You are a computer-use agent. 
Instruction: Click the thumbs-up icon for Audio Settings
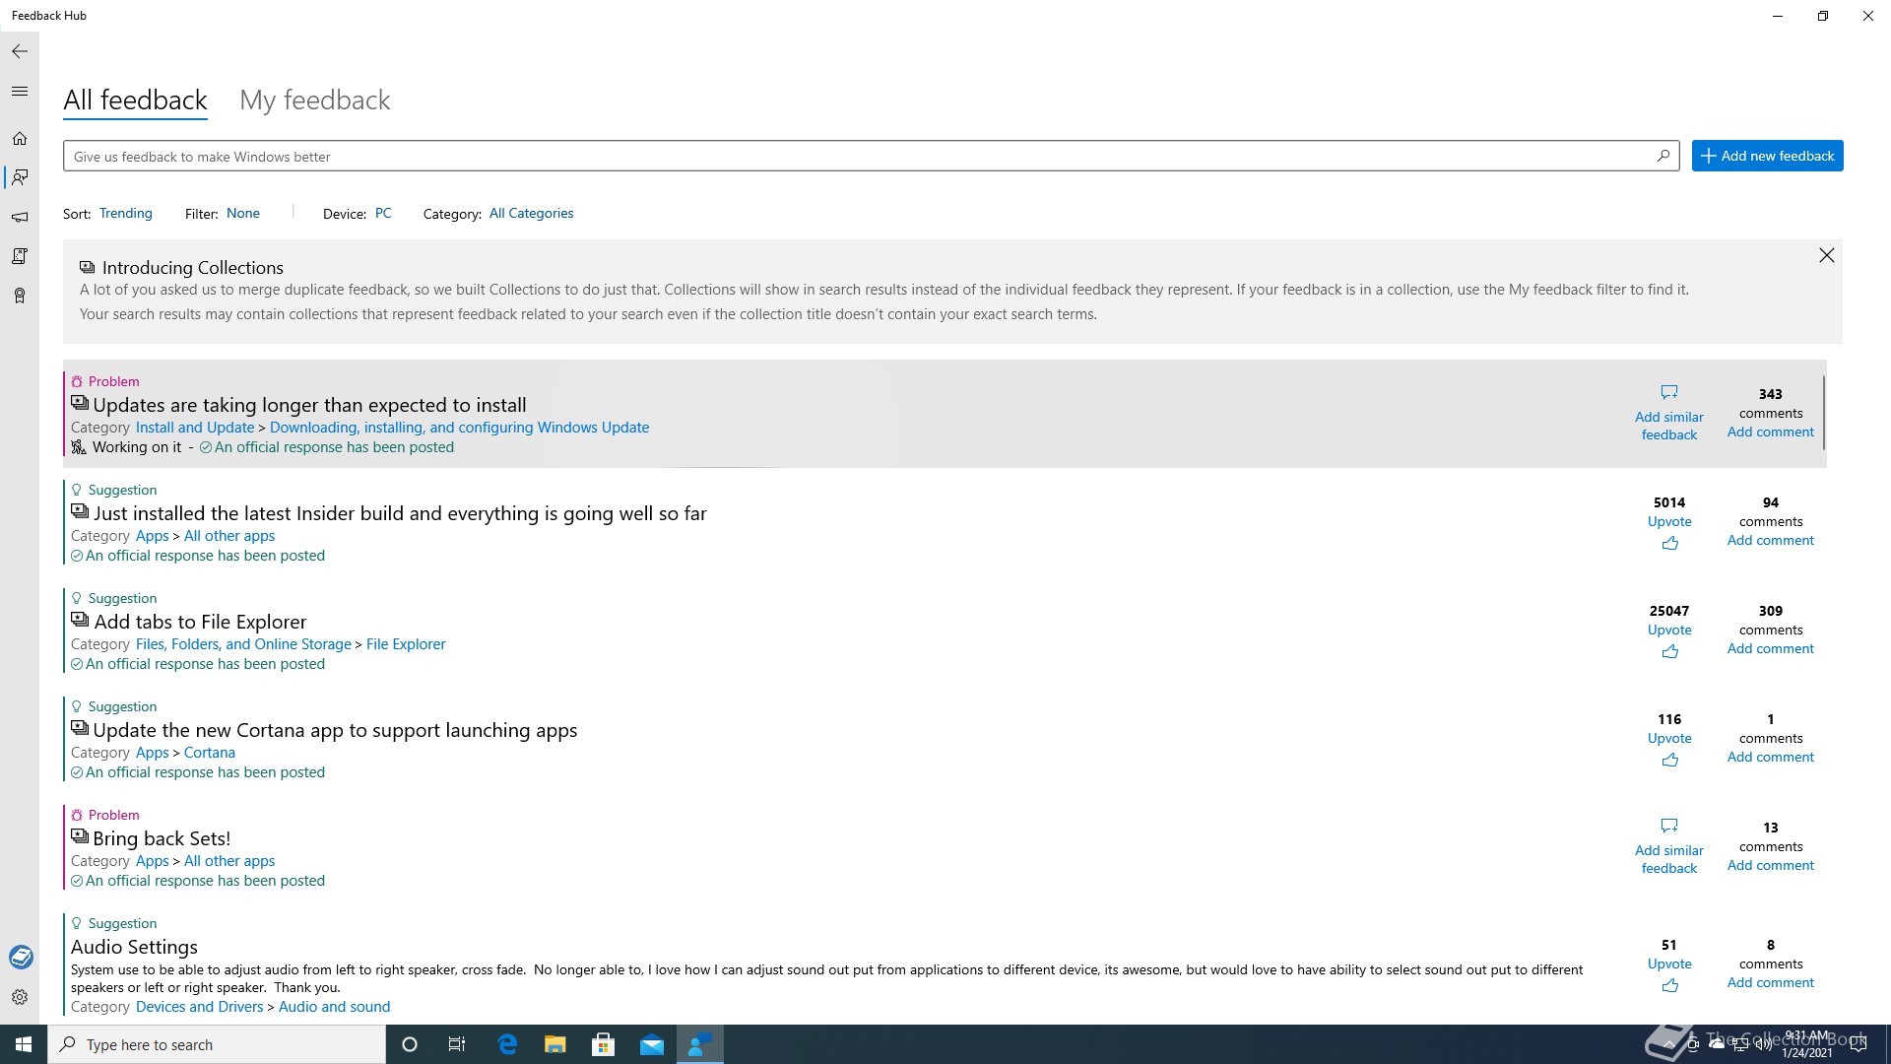tap(1670, 986)
